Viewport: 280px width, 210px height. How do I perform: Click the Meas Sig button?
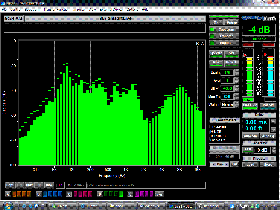click(x=250, y=106)
